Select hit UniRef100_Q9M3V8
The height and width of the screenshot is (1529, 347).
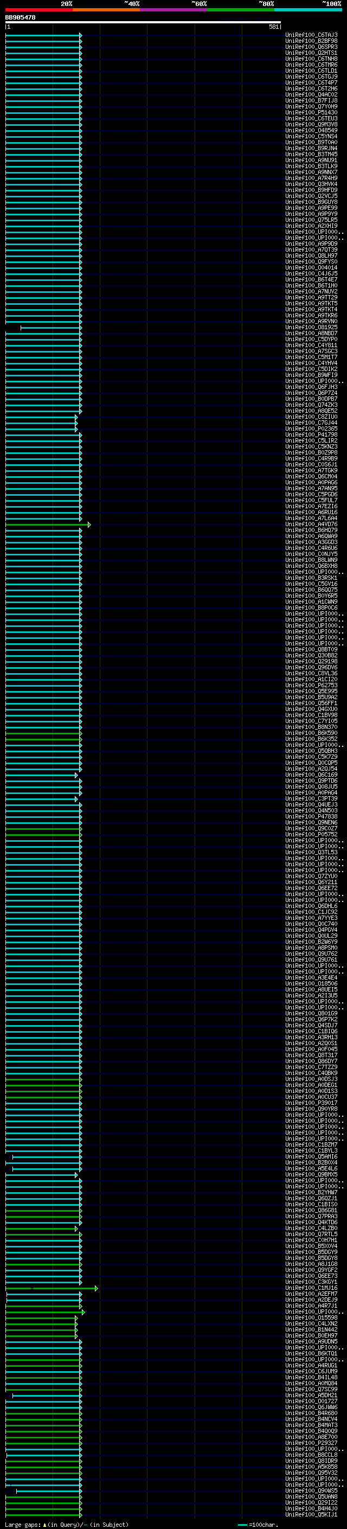tap(311, 124)
